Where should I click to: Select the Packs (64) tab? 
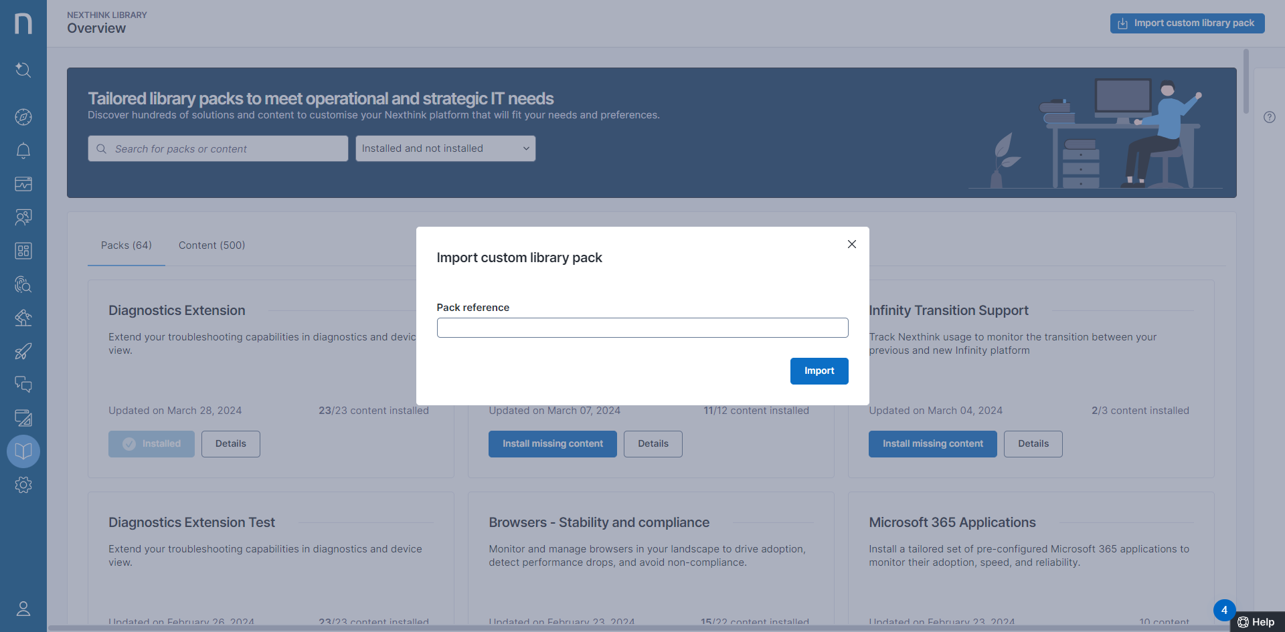[x=126, y=245]
